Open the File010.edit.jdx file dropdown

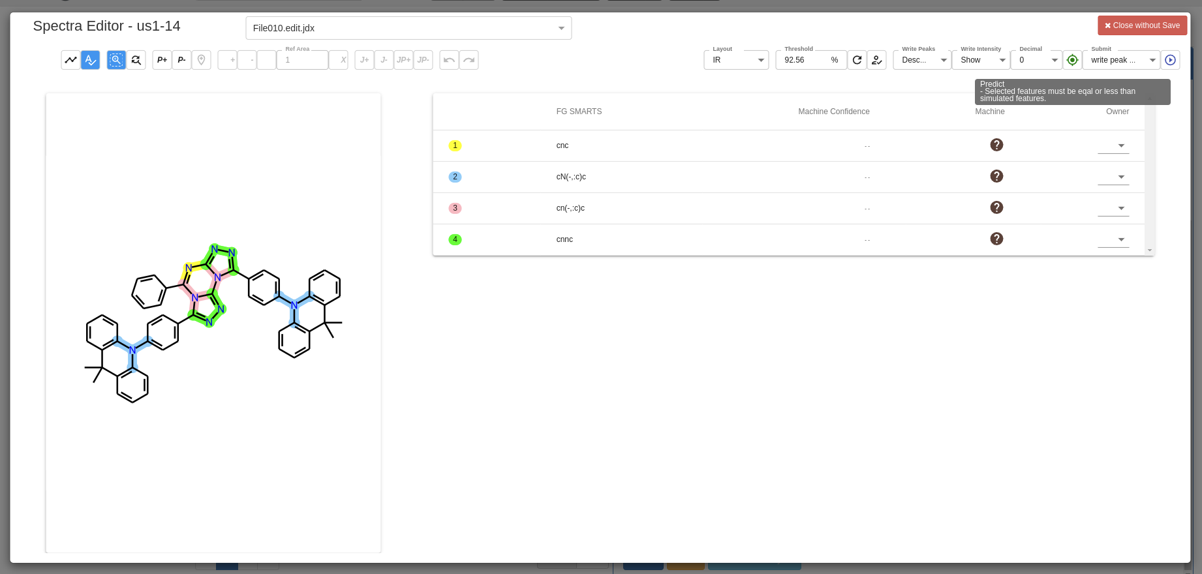(x=408, y=28)
